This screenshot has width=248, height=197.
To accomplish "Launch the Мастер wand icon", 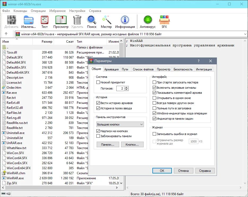I will 106,20.
